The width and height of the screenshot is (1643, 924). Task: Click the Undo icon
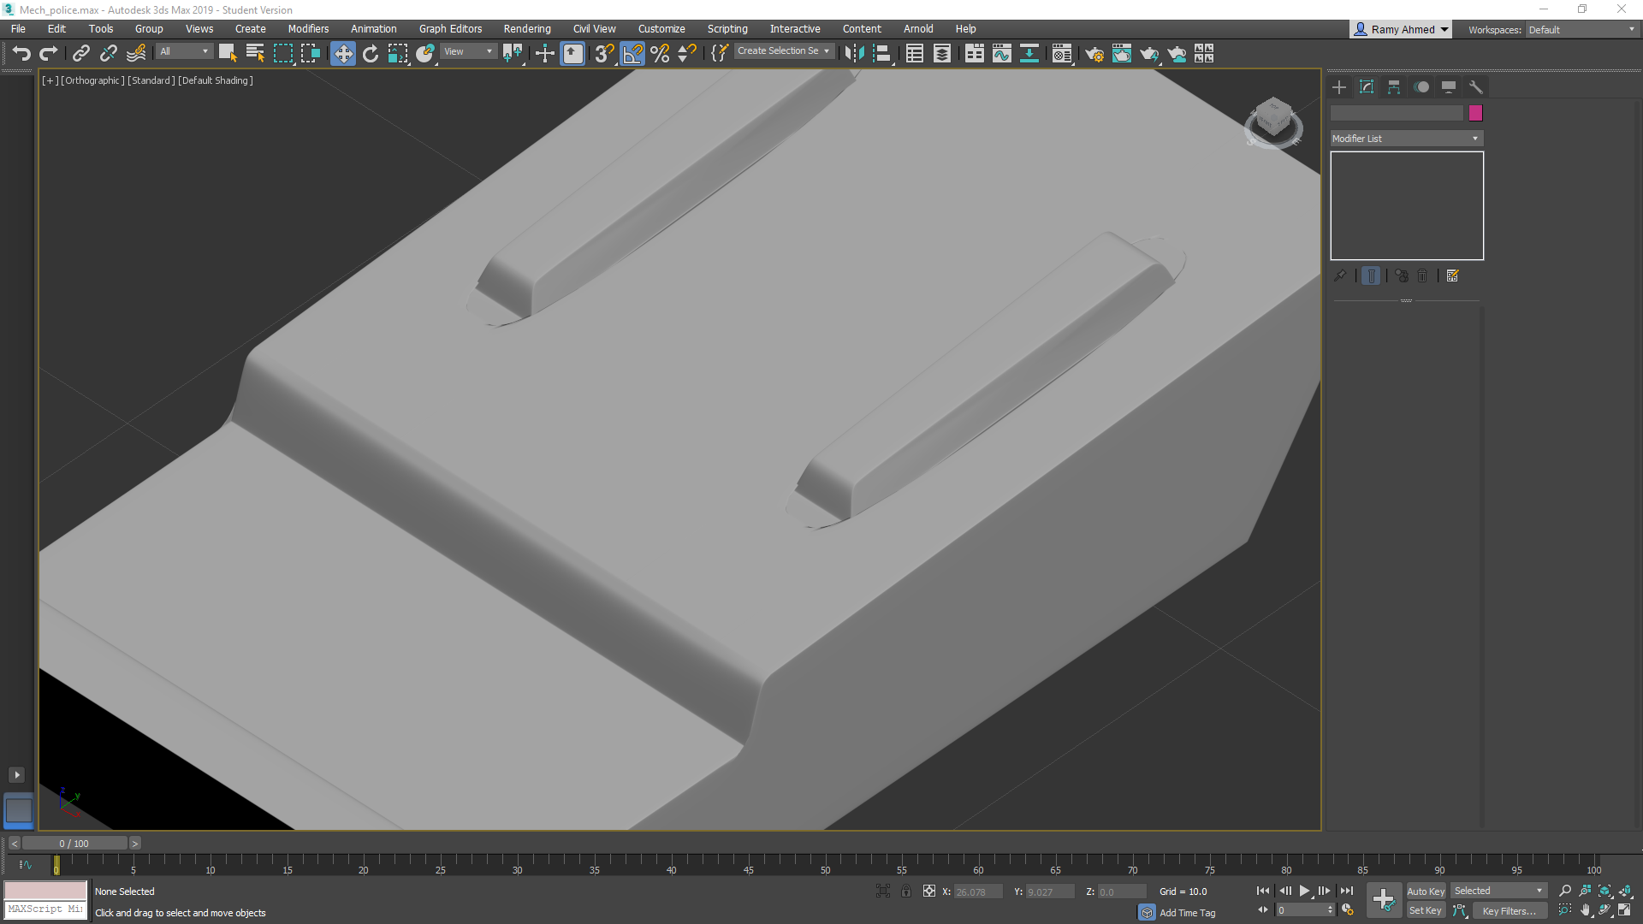click(x=21, y=53)
